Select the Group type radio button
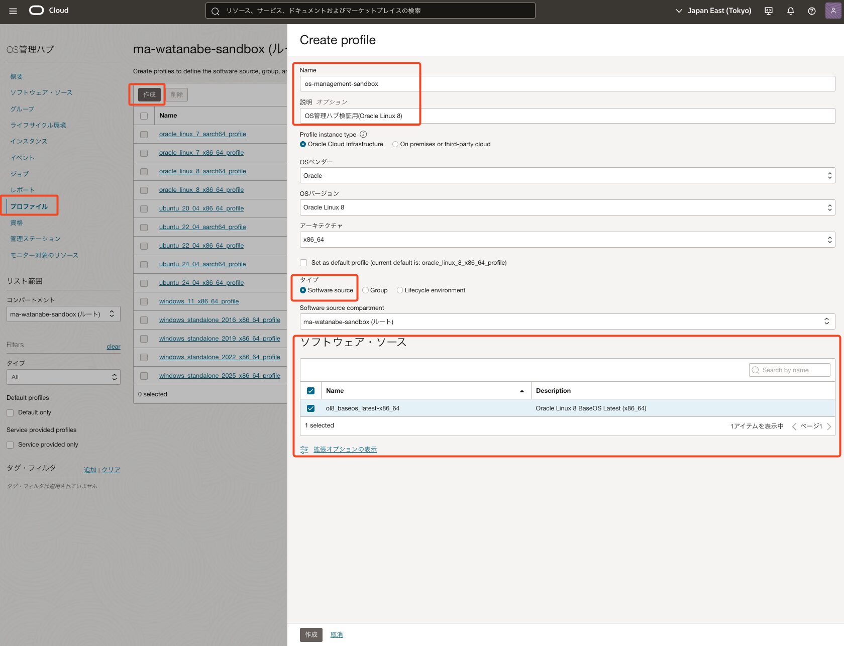The image size is (844, 646). [x=366, y=290]
